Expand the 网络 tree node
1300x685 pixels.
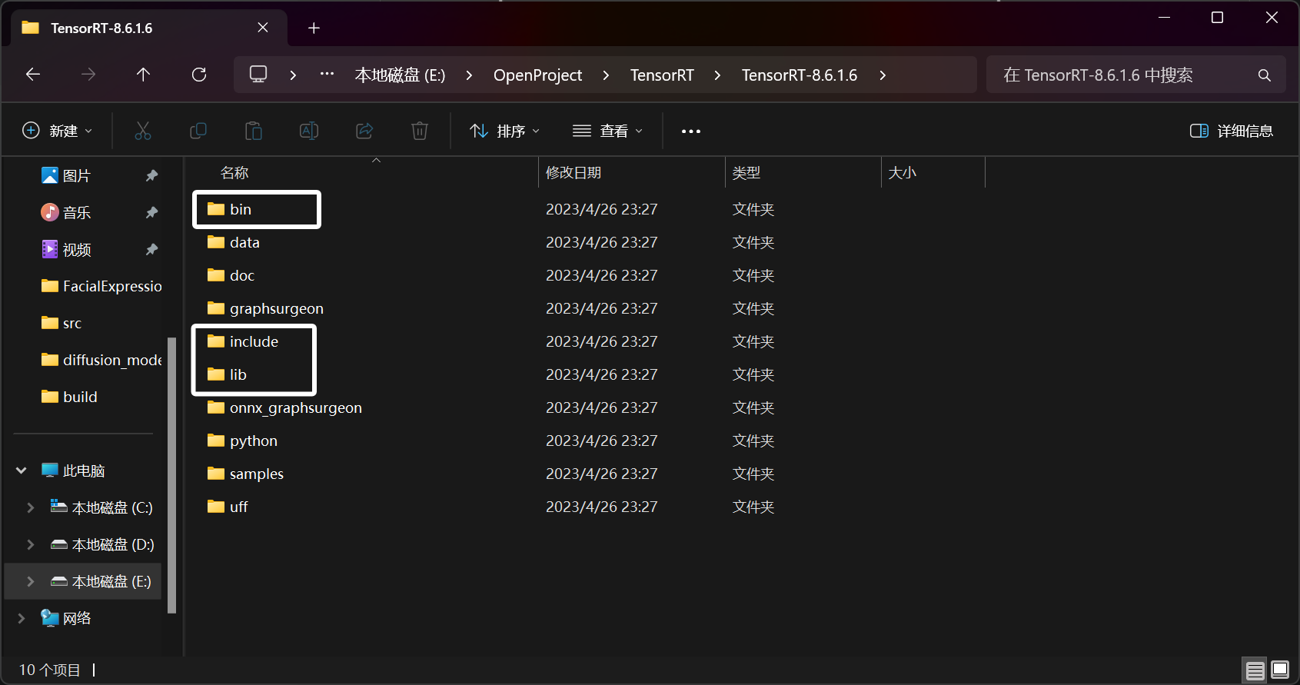(x=22, y=618)
